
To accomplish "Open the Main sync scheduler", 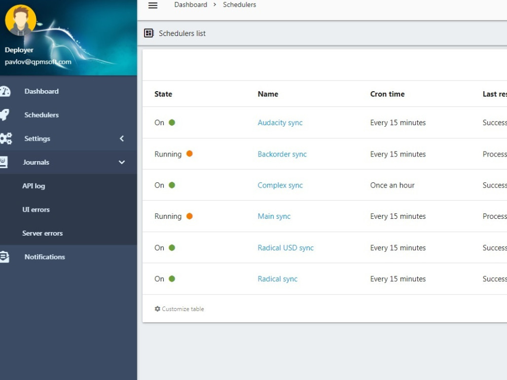I will tap(274, 216).
